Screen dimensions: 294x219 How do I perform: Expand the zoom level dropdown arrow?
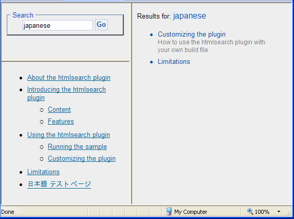tap(279, 212)
